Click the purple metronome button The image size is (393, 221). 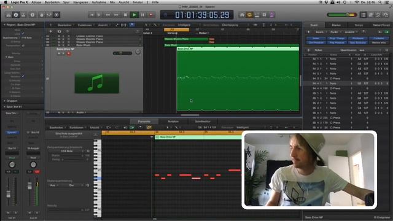[x=272, y=15]
